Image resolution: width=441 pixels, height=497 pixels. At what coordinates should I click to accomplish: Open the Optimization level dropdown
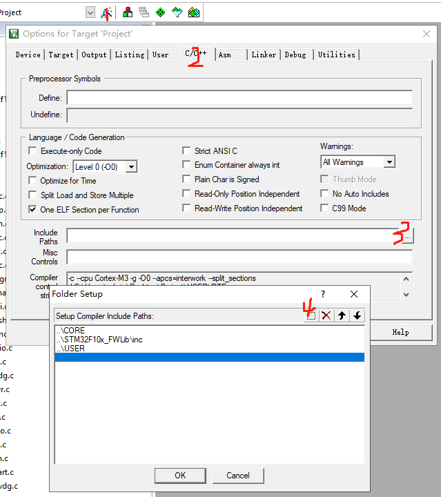tap(131, 167)
